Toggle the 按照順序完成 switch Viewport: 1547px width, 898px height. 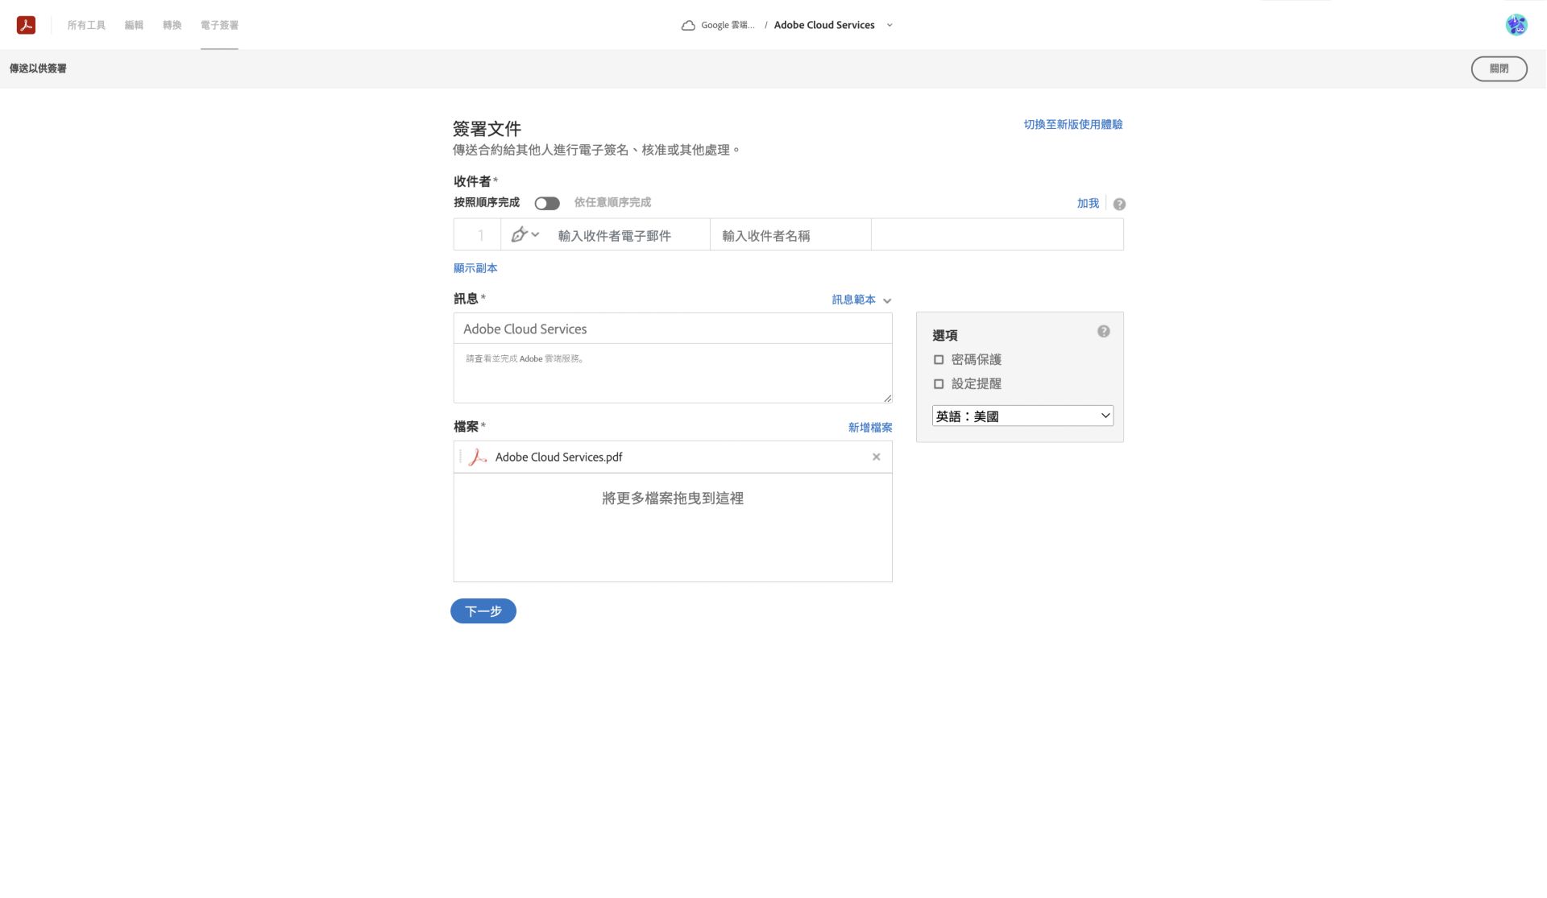pos(546,202)
